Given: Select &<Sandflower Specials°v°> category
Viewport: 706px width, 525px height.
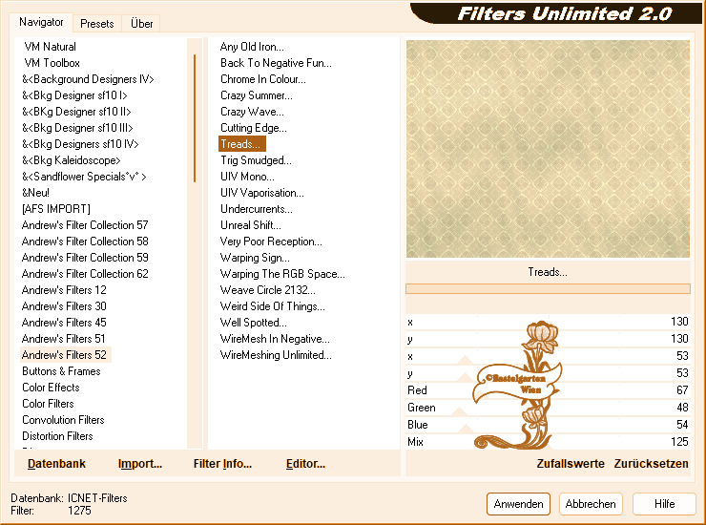Looking at the screenshot, I should [84, 177].
